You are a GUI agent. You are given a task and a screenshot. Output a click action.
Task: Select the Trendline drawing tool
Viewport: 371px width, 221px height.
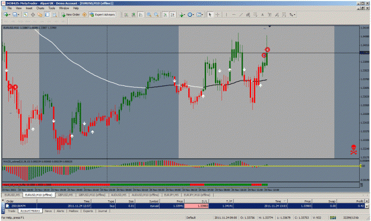click(x=241, y=15)
